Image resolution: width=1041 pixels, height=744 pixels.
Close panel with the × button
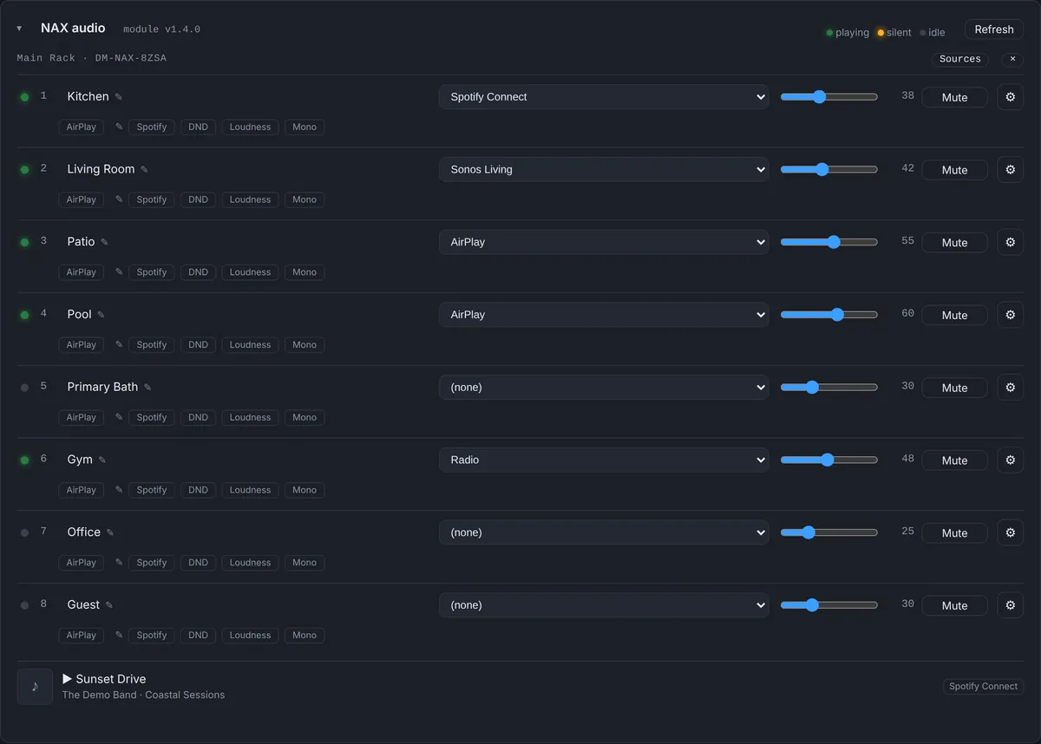[1012, 59]
